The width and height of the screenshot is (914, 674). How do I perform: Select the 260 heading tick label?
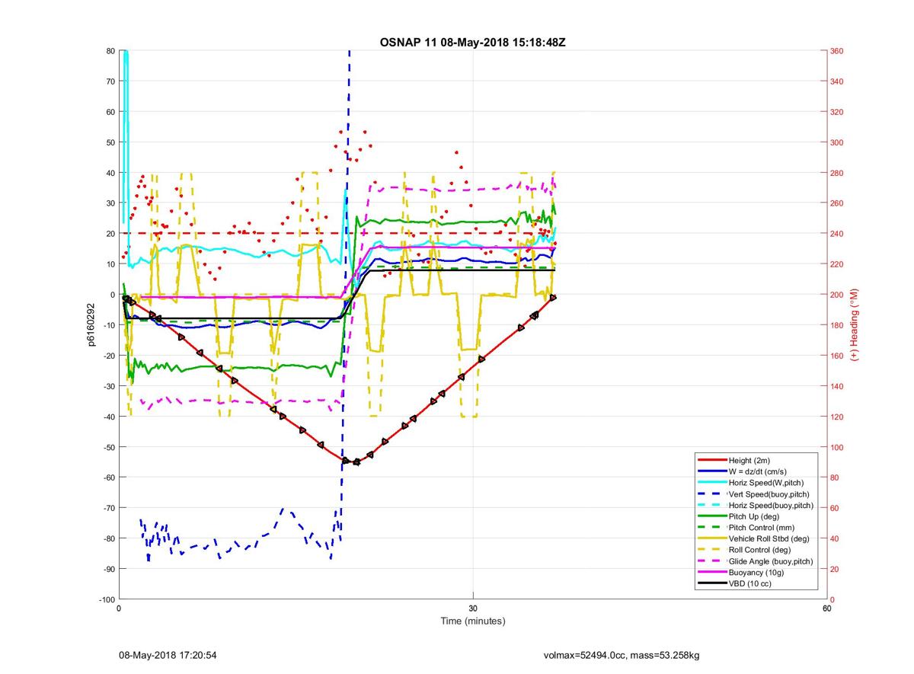pos(838,203)
